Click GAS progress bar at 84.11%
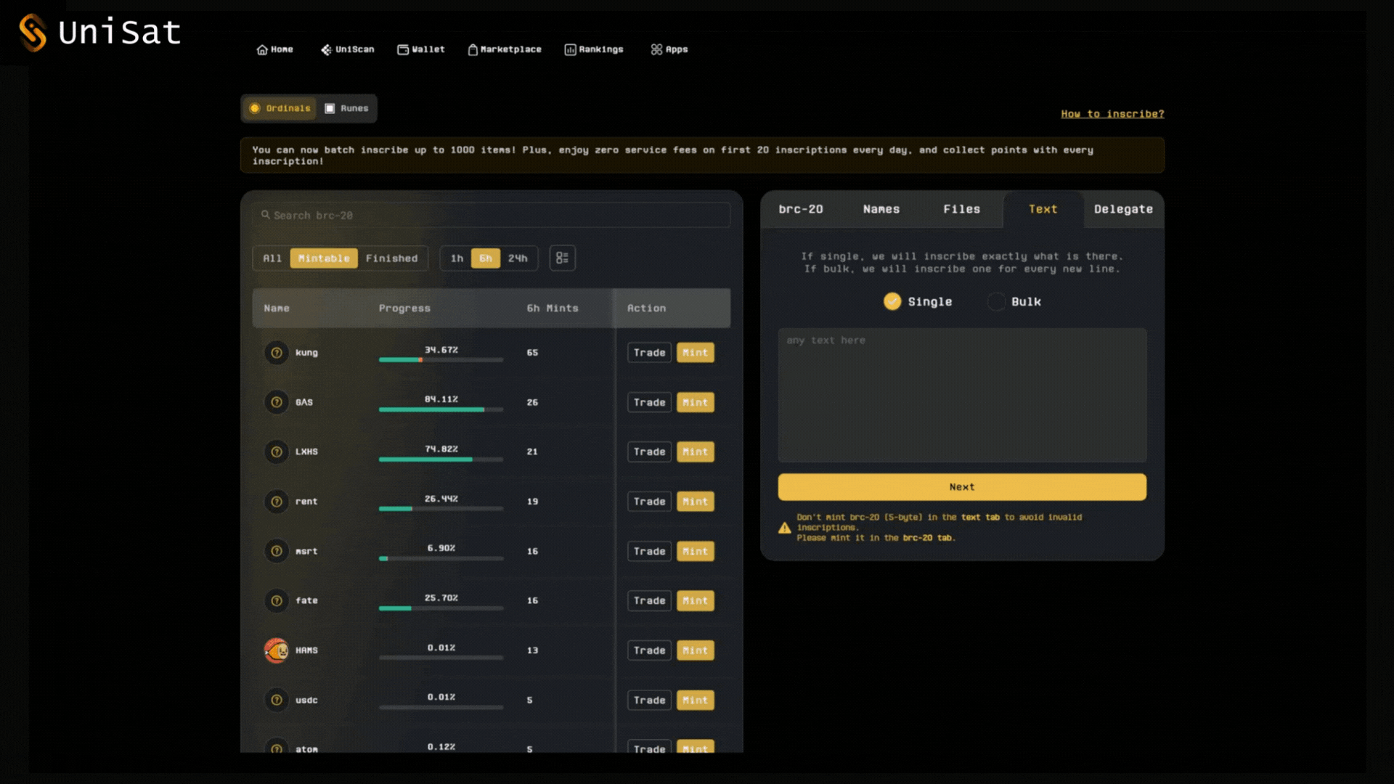The image size is (1394, 784). pos(441,409)
